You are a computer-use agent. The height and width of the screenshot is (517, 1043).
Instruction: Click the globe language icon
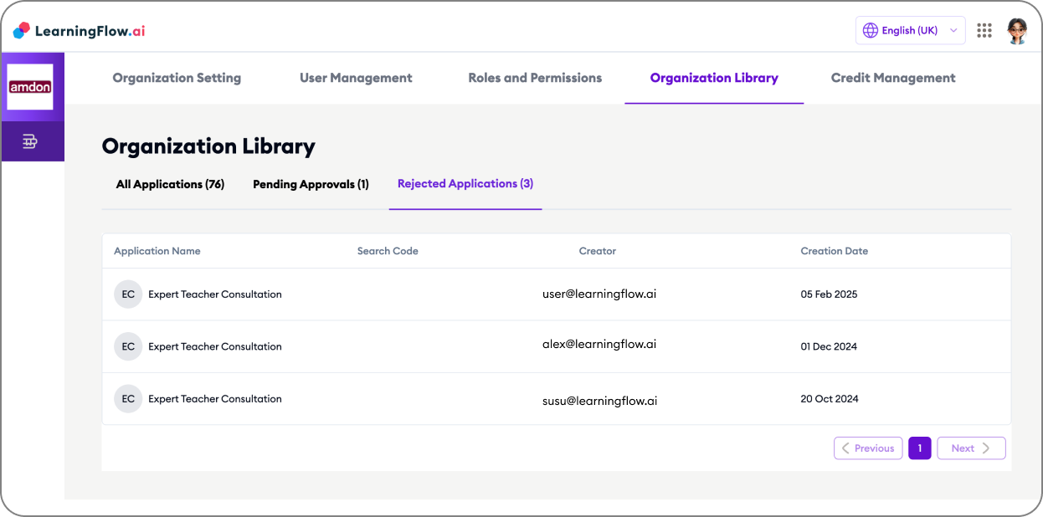pos(870,30)
